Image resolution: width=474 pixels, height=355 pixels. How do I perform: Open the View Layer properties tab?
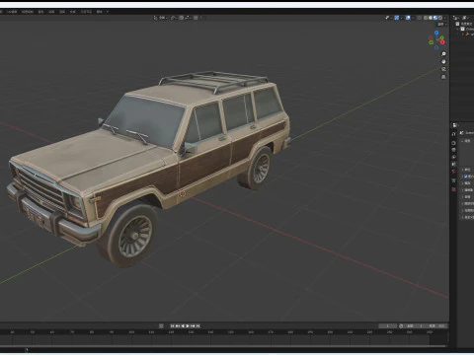pyautogui.click(x=453, y=157)
